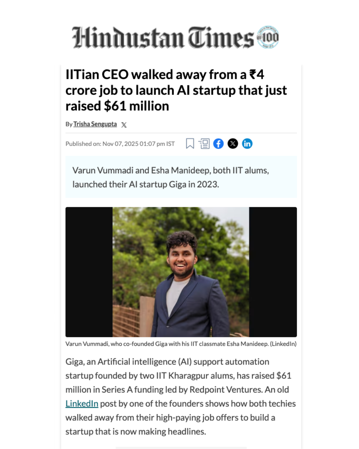Follow the LinkedIn hyperlink in the paragraph

pos(82,403)
